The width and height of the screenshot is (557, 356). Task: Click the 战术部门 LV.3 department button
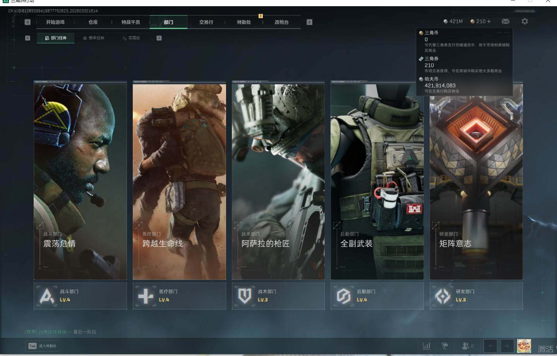click(x=278, y=296)
